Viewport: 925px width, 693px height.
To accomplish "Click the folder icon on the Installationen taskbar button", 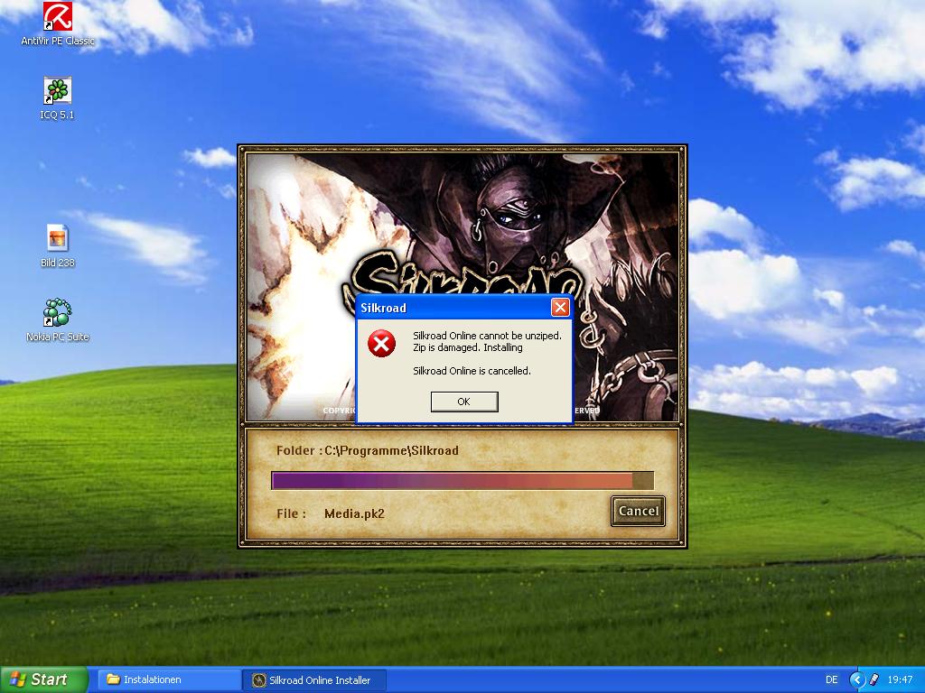I will coord(113,679).
